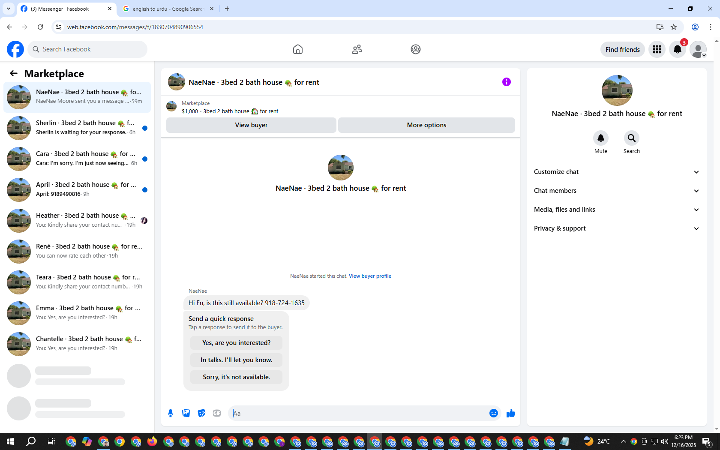Bookmark this page with the star icon

tap(674, 27)
